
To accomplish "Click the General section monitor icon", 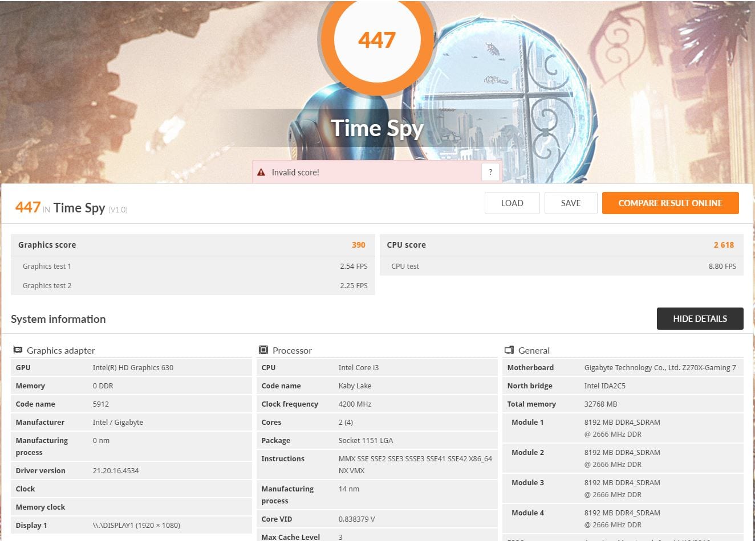I will tap(509, 350).
